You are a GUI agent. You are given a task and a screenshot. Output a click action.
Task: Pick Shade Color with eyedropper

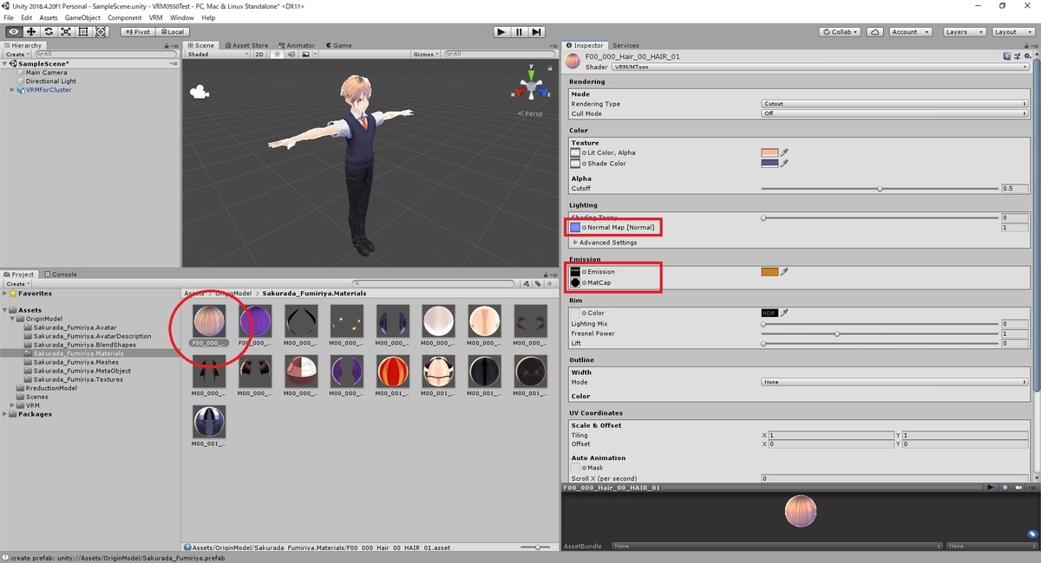click(785, 163)
